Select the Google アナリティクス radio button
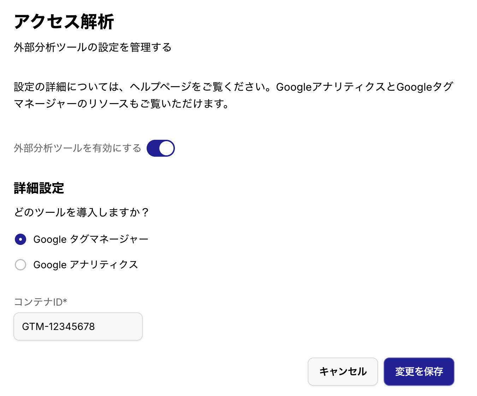 click(20, 265)
